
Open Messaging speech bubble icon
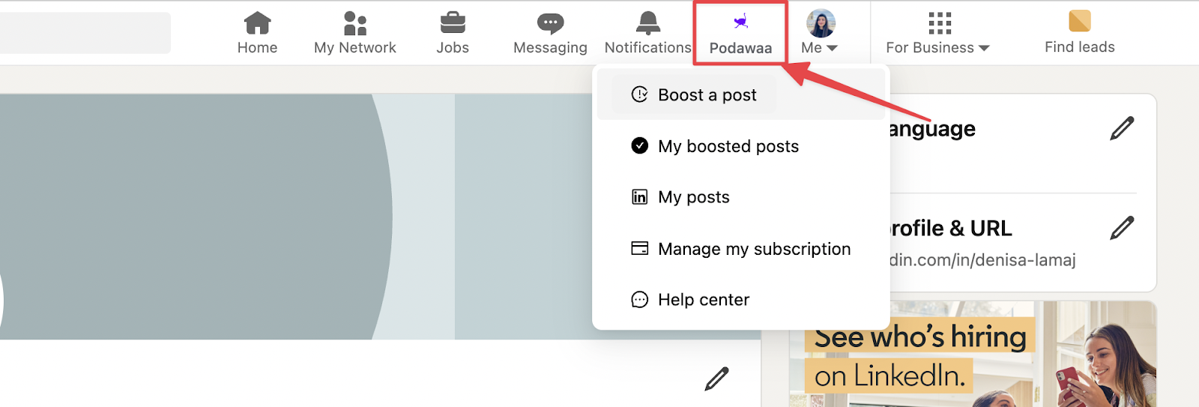click(x=550, y=23)
